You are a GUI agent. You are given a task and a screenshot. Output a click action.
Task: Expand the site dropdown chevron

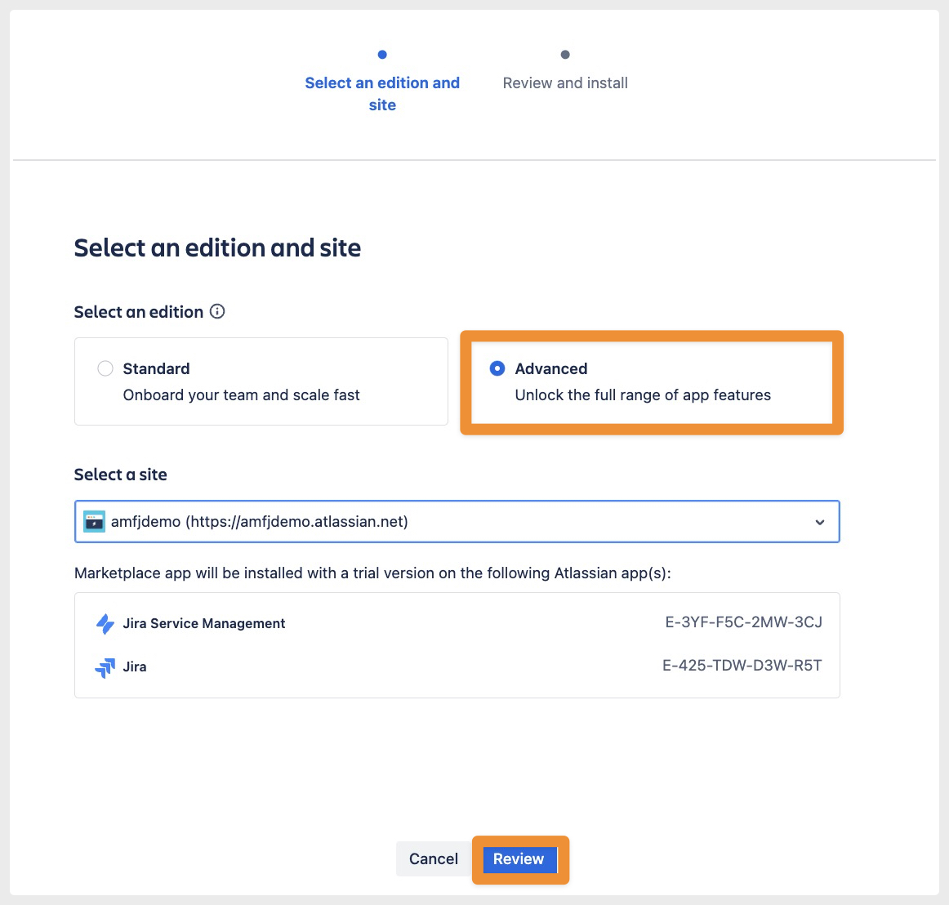[819, 522]
